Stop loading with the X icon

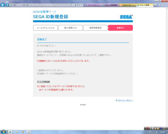(82, 5)
